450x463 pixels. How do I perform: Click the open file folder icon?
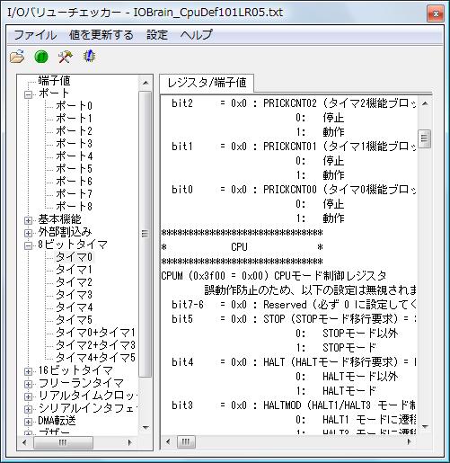[17, 57]
